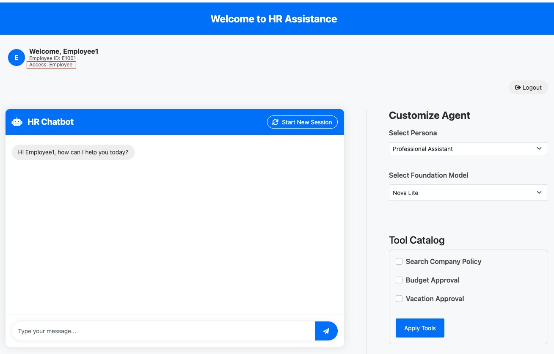The height and width of the screenshot is (354, 554).
Task: Click the paper plane send icon
Action: coord(326,331)
